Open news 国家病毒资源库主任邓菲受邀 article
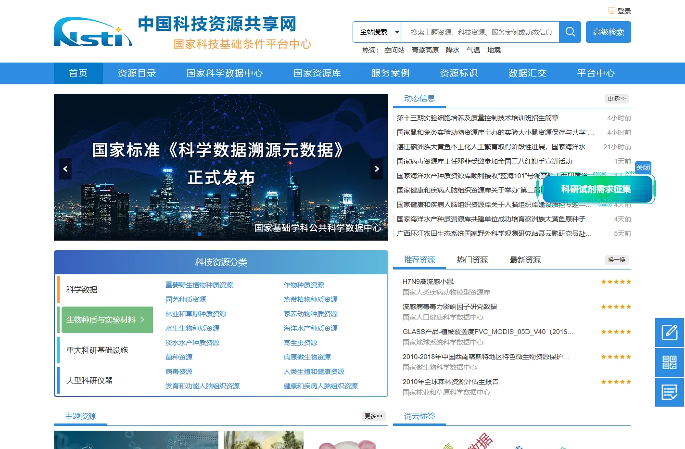 (484, 161)
